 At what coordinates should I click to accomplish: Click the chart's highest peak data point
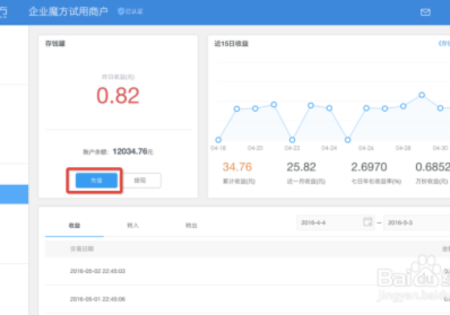[x=422, y=94]
